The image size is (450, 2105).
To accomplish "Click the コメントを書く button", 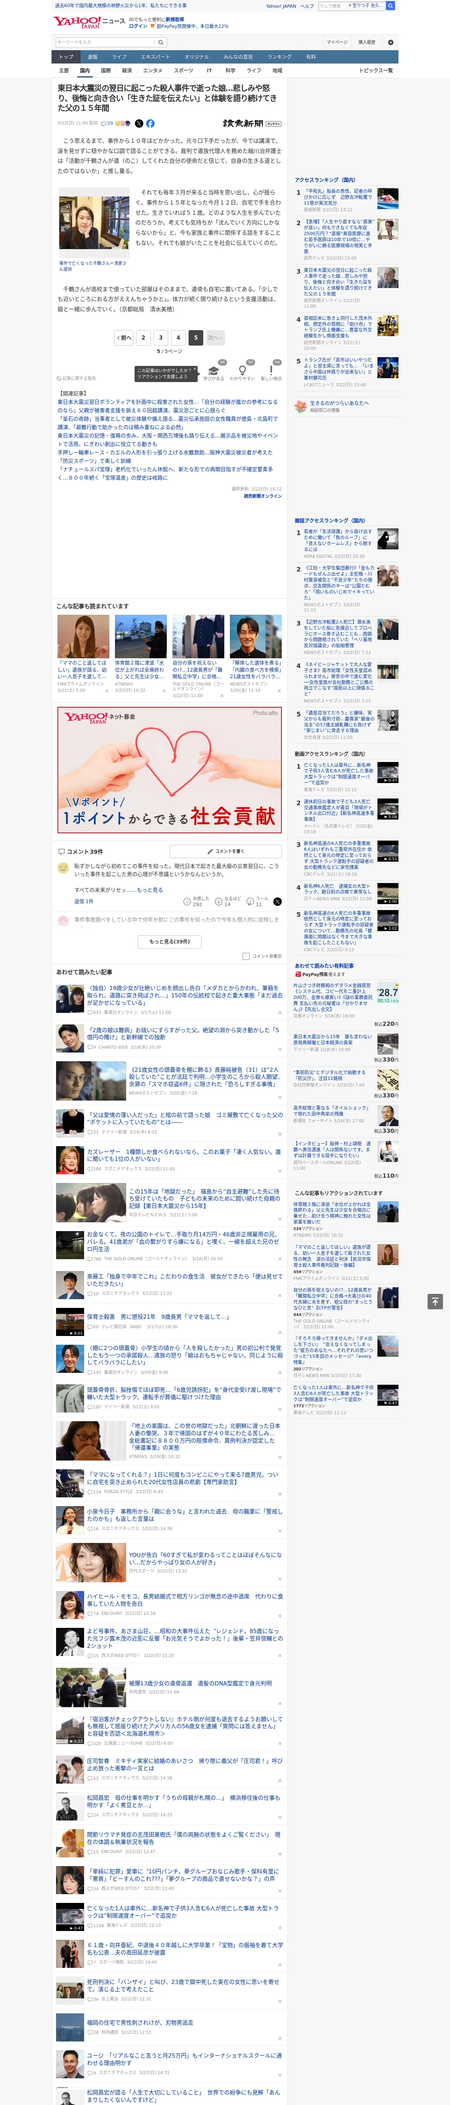I will click(x=225, y=851).
